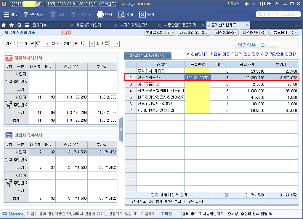
Task: Click the 등록번호 column header
Action: 198,64
